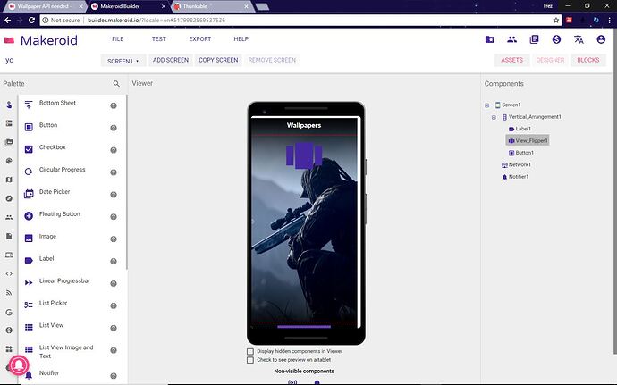Open the user account icon
Image resolution: width=617 pixels, height=385 pixels.
tap(601, 39)
